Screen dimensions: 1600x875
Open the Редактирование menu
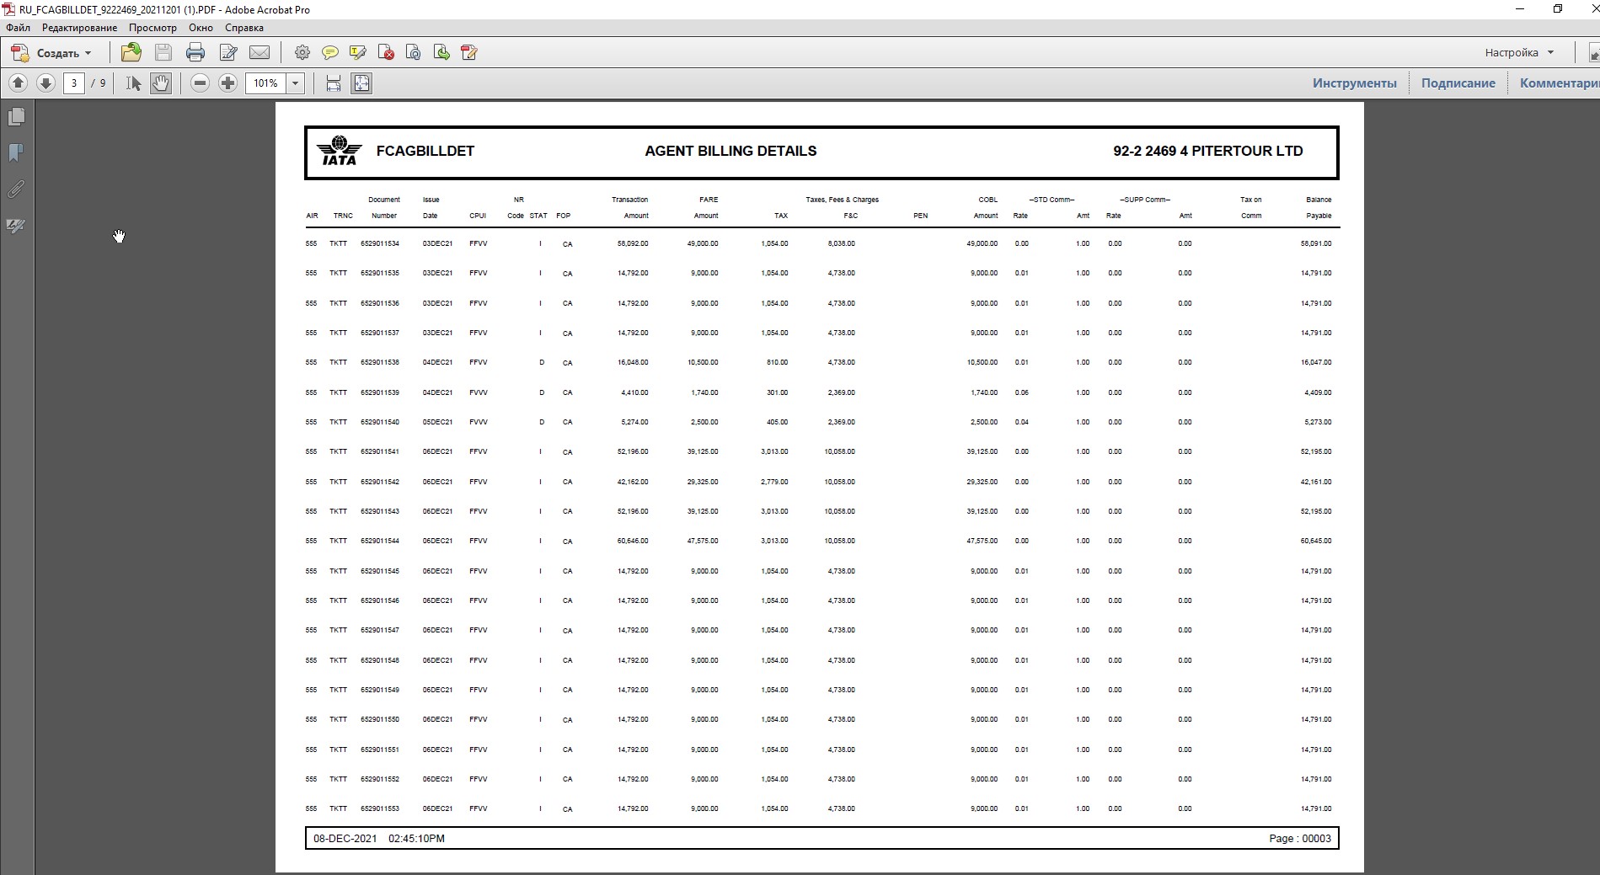(79, 28)
